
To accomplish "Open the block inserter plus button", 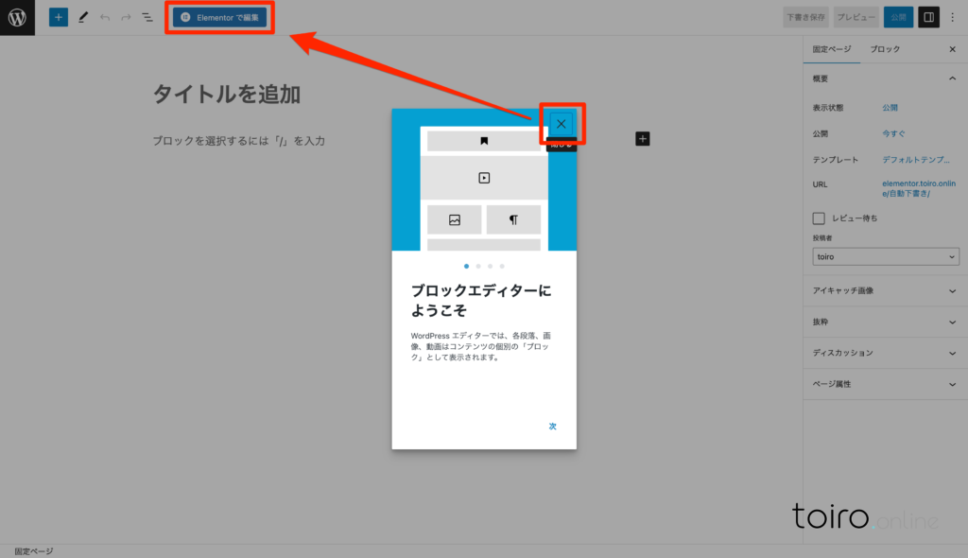I will click(59, 17).
